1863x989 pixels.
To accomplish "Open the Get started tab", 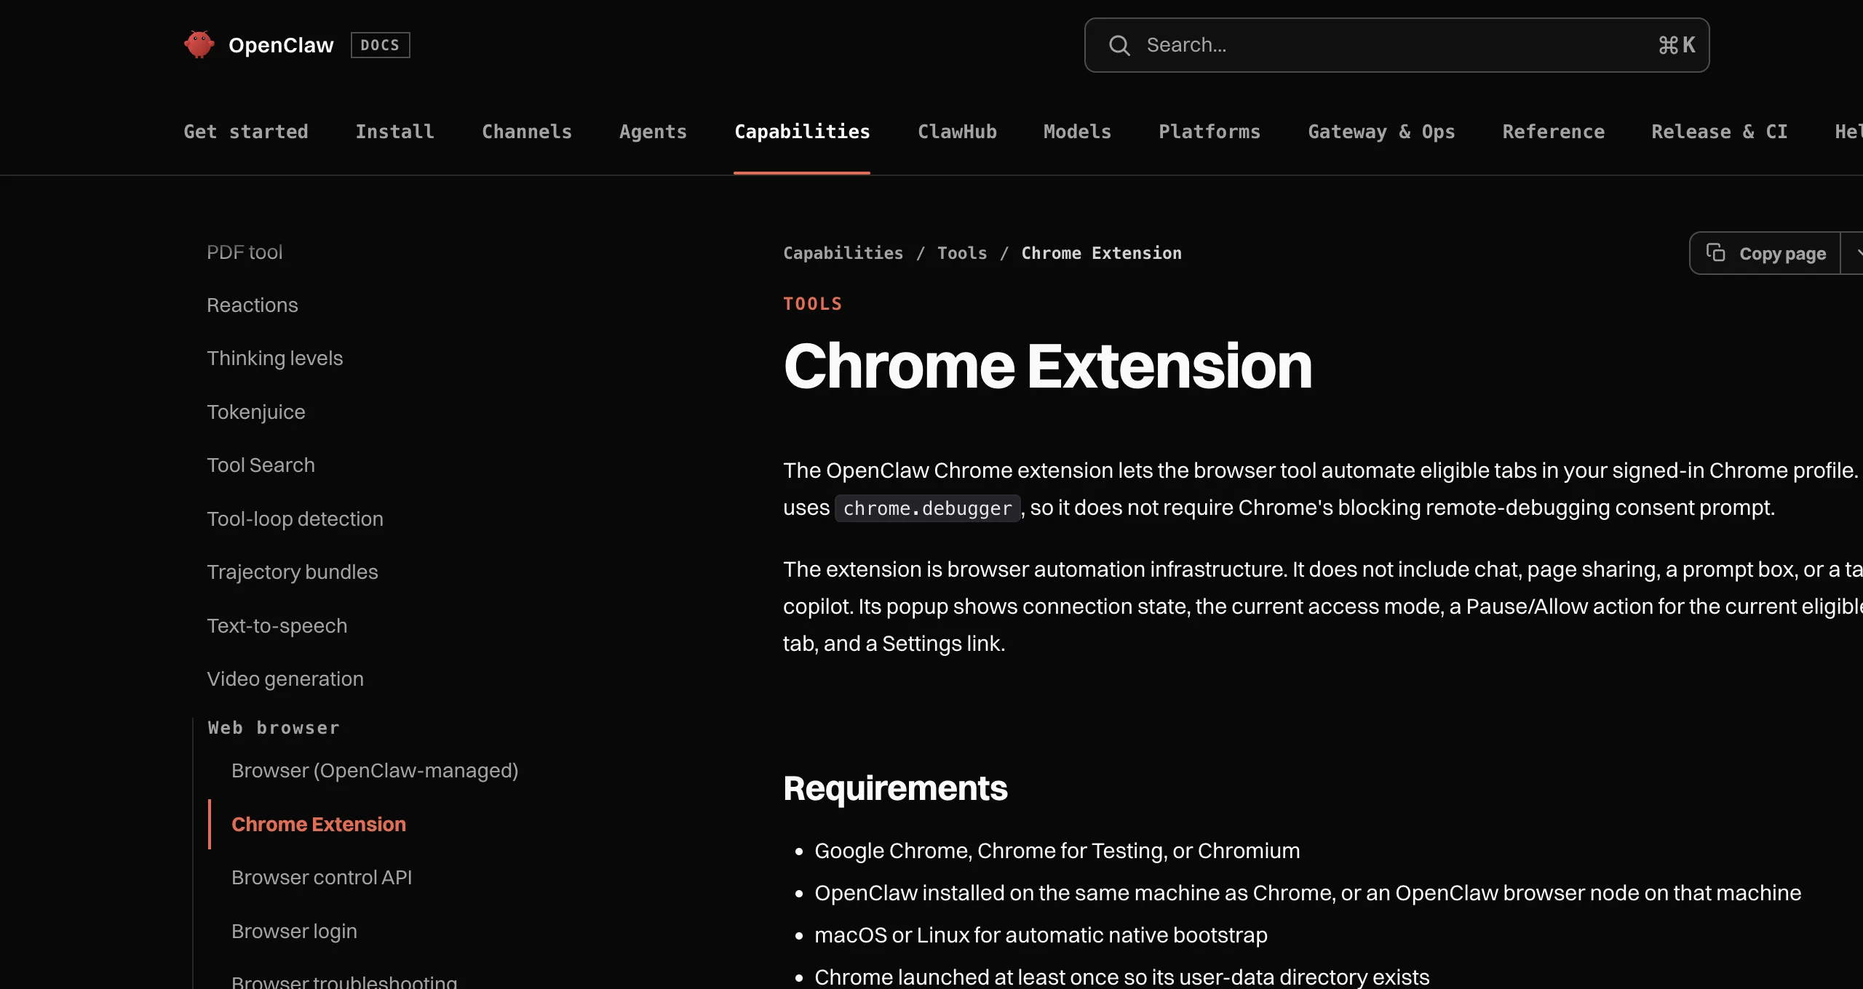I will 246,132.
